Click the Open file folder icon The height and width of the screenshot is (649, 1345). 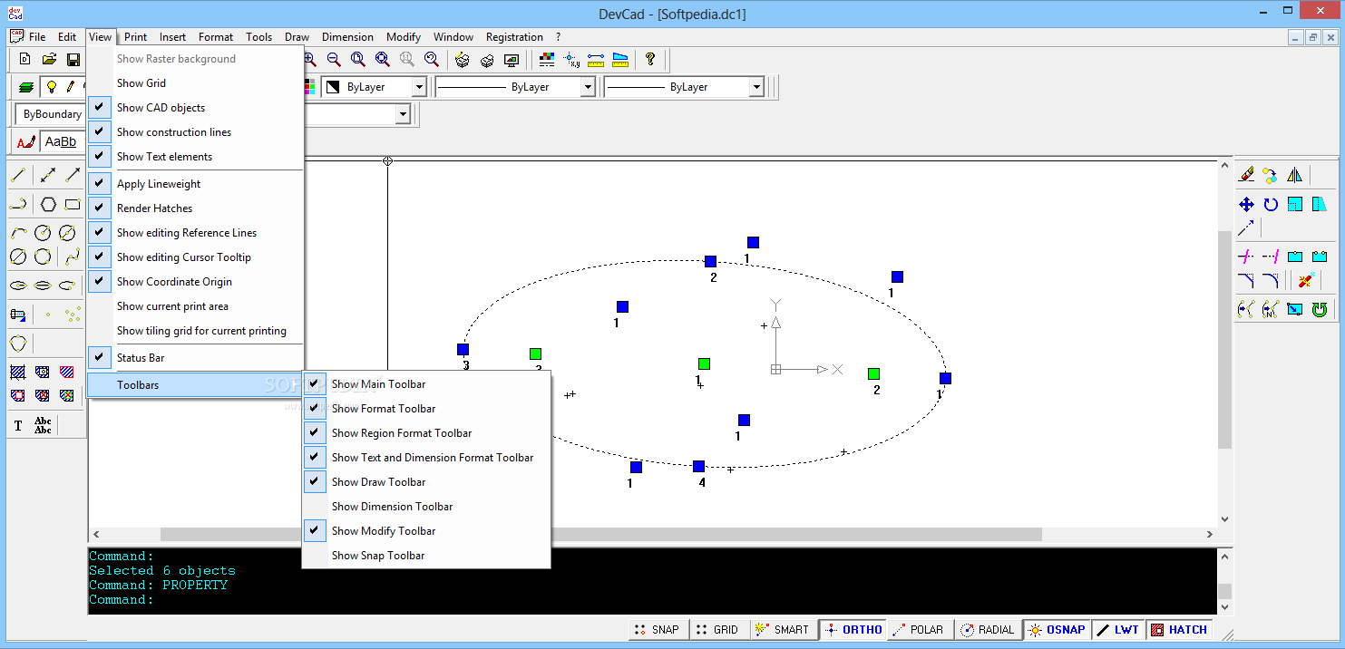pos(50,60)
